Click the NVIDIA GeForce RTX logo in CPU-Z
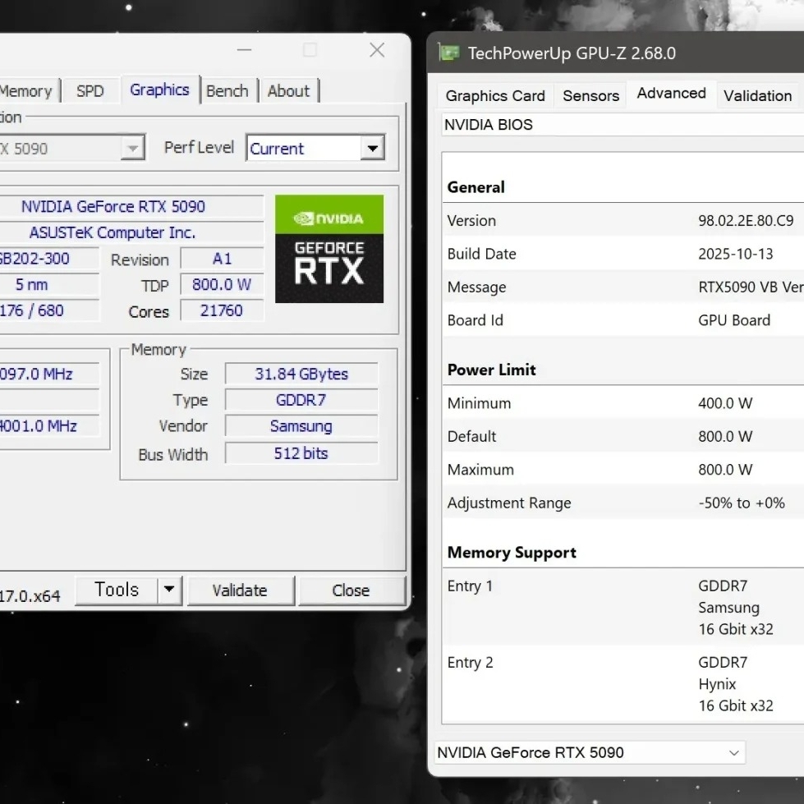 (x=329, y=249)
